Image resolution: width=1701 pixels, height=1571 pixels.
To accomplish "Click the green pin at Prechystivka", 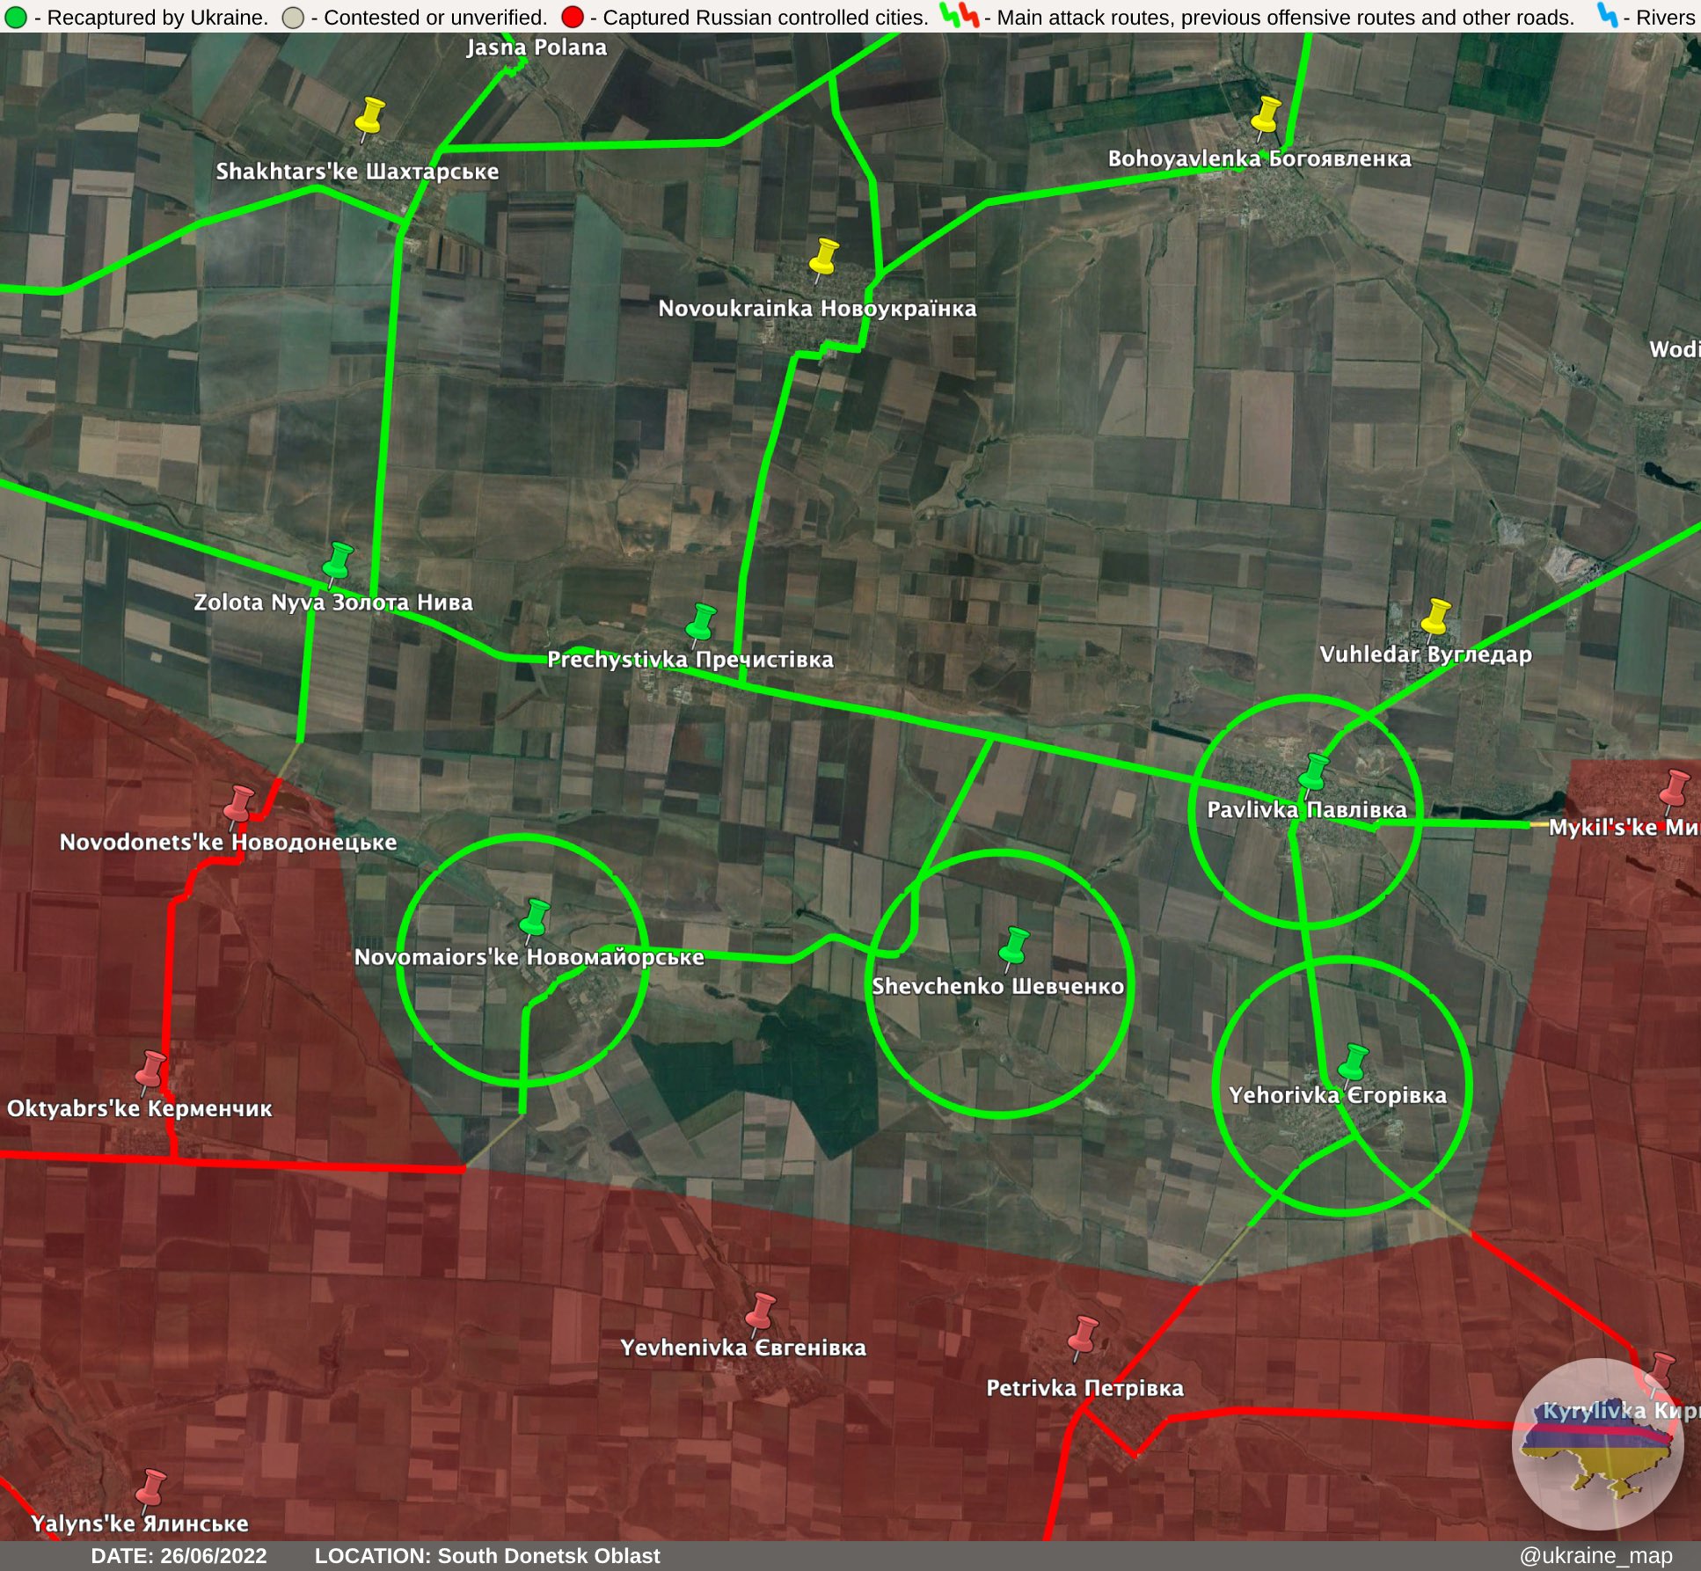I will point(701,622).
